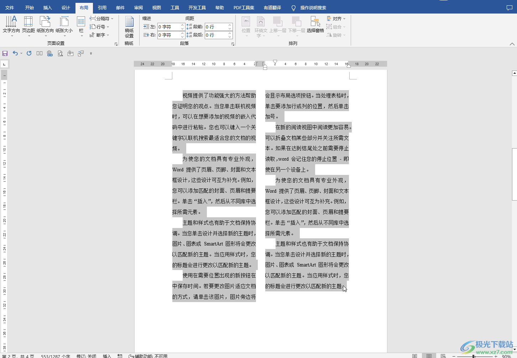Open the 有道翻译 tab

tap(272, 7)
